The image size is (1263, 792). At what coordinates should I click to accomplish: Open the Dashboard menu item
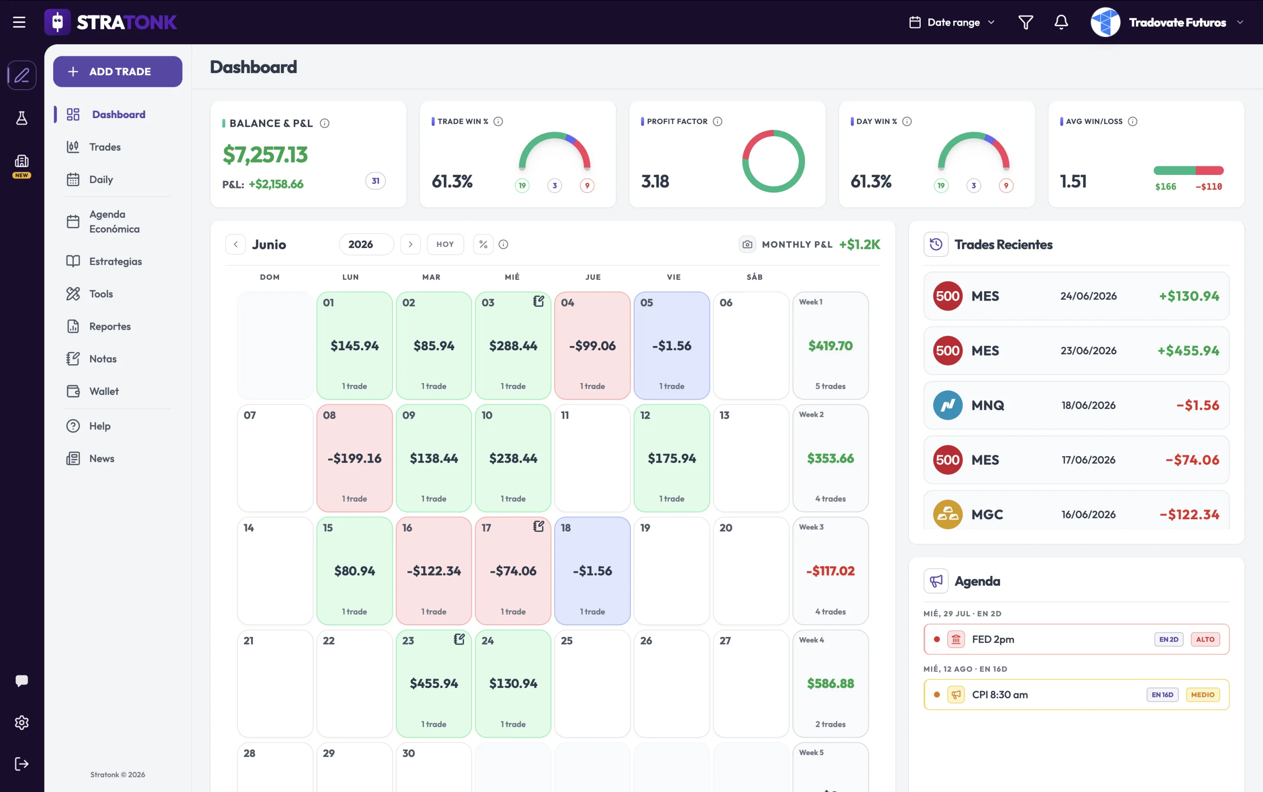tap(118, 114)
